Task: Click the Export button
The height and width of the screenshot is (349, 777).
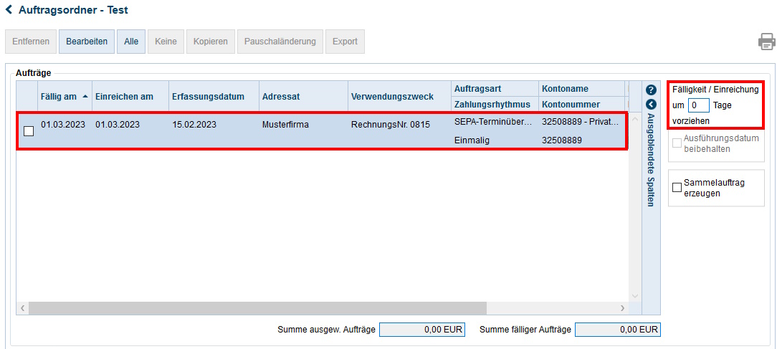Action: (x=345, y=42)
